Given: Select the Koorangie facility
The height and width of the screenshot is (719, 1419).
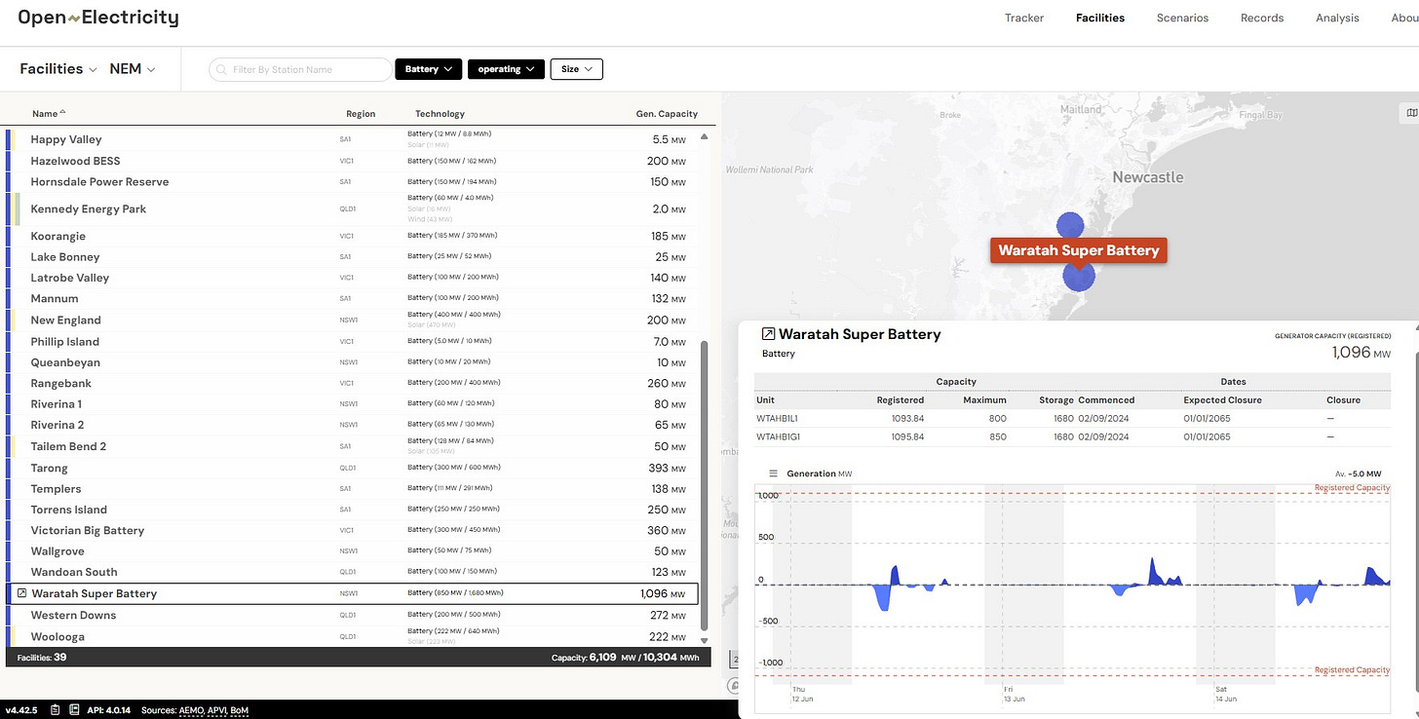Looking at the screenshot, I should 352,236.
